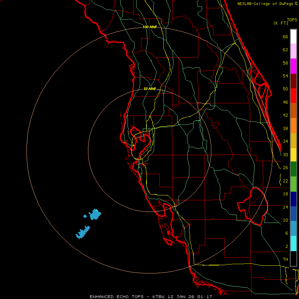
Task: Click the cyan legend swatch
Action: point(293,244)
